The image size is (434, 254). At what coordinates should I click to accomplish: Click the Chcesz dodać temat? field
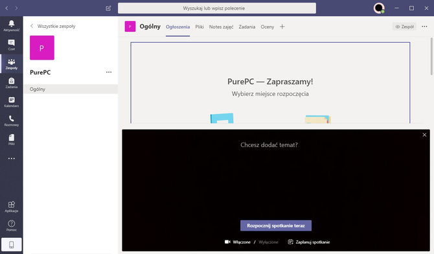click(269, 145)
